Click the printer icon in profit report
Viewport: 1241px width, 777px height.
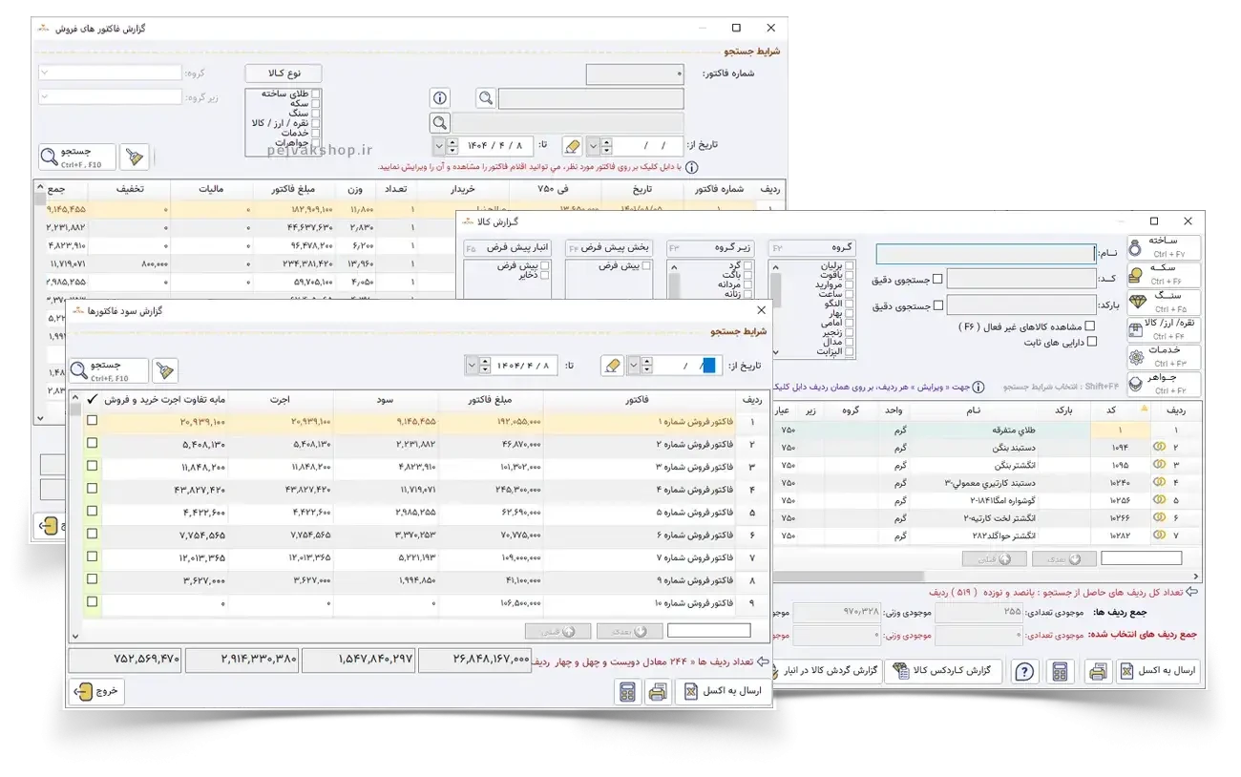click(x=657, y=692)
